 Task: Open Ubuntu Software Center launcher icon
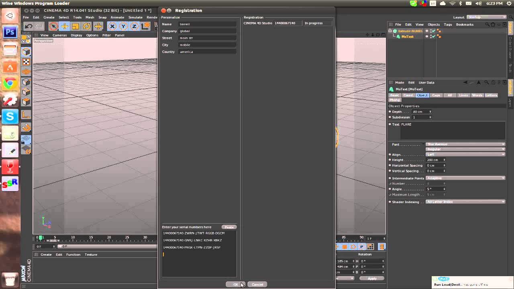click(x=10, y=67)
